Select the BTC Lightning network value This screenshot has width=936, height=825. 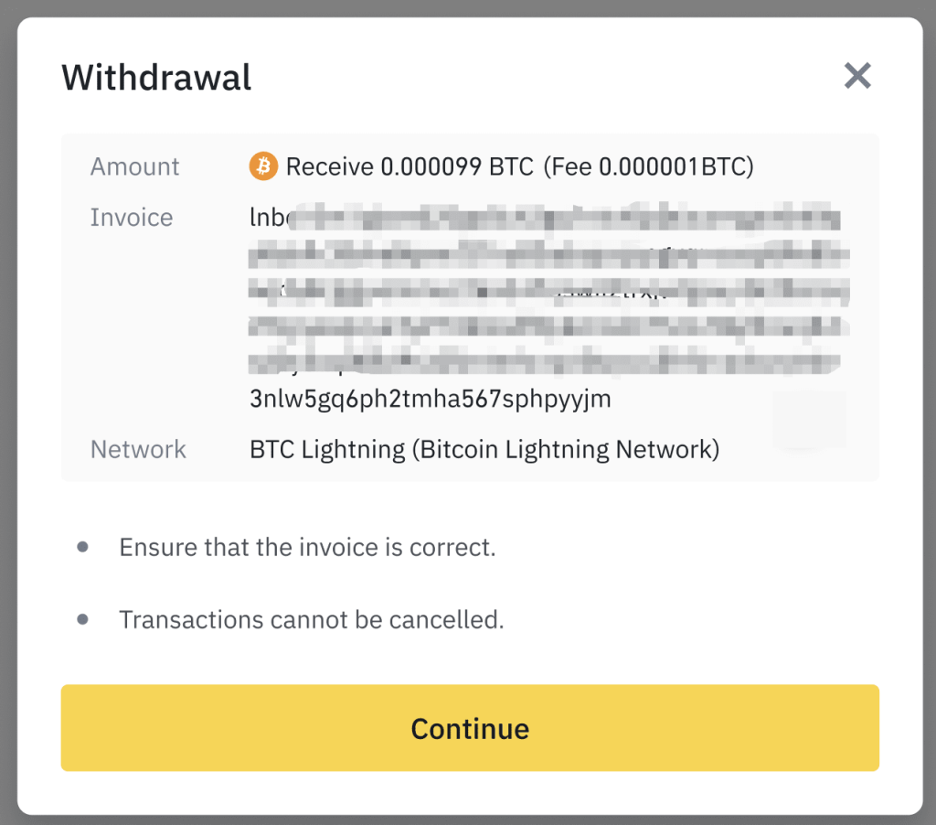(x=484, y=449)
